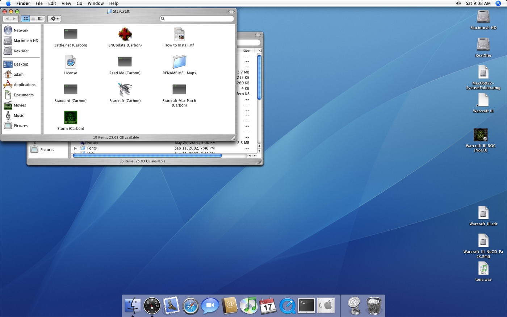Image resolution: width=507 pixels, height=317 pixels.
Task: Select the Standard (Carbon) icon
Action: click(x=71, y=89)
